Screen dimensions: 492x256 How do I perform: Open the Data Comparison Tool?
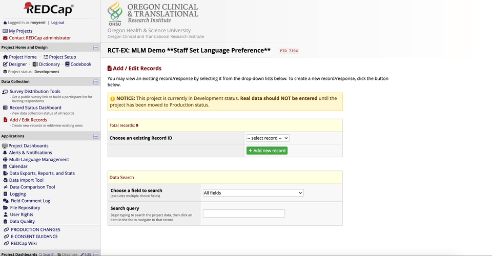[32, 187]
